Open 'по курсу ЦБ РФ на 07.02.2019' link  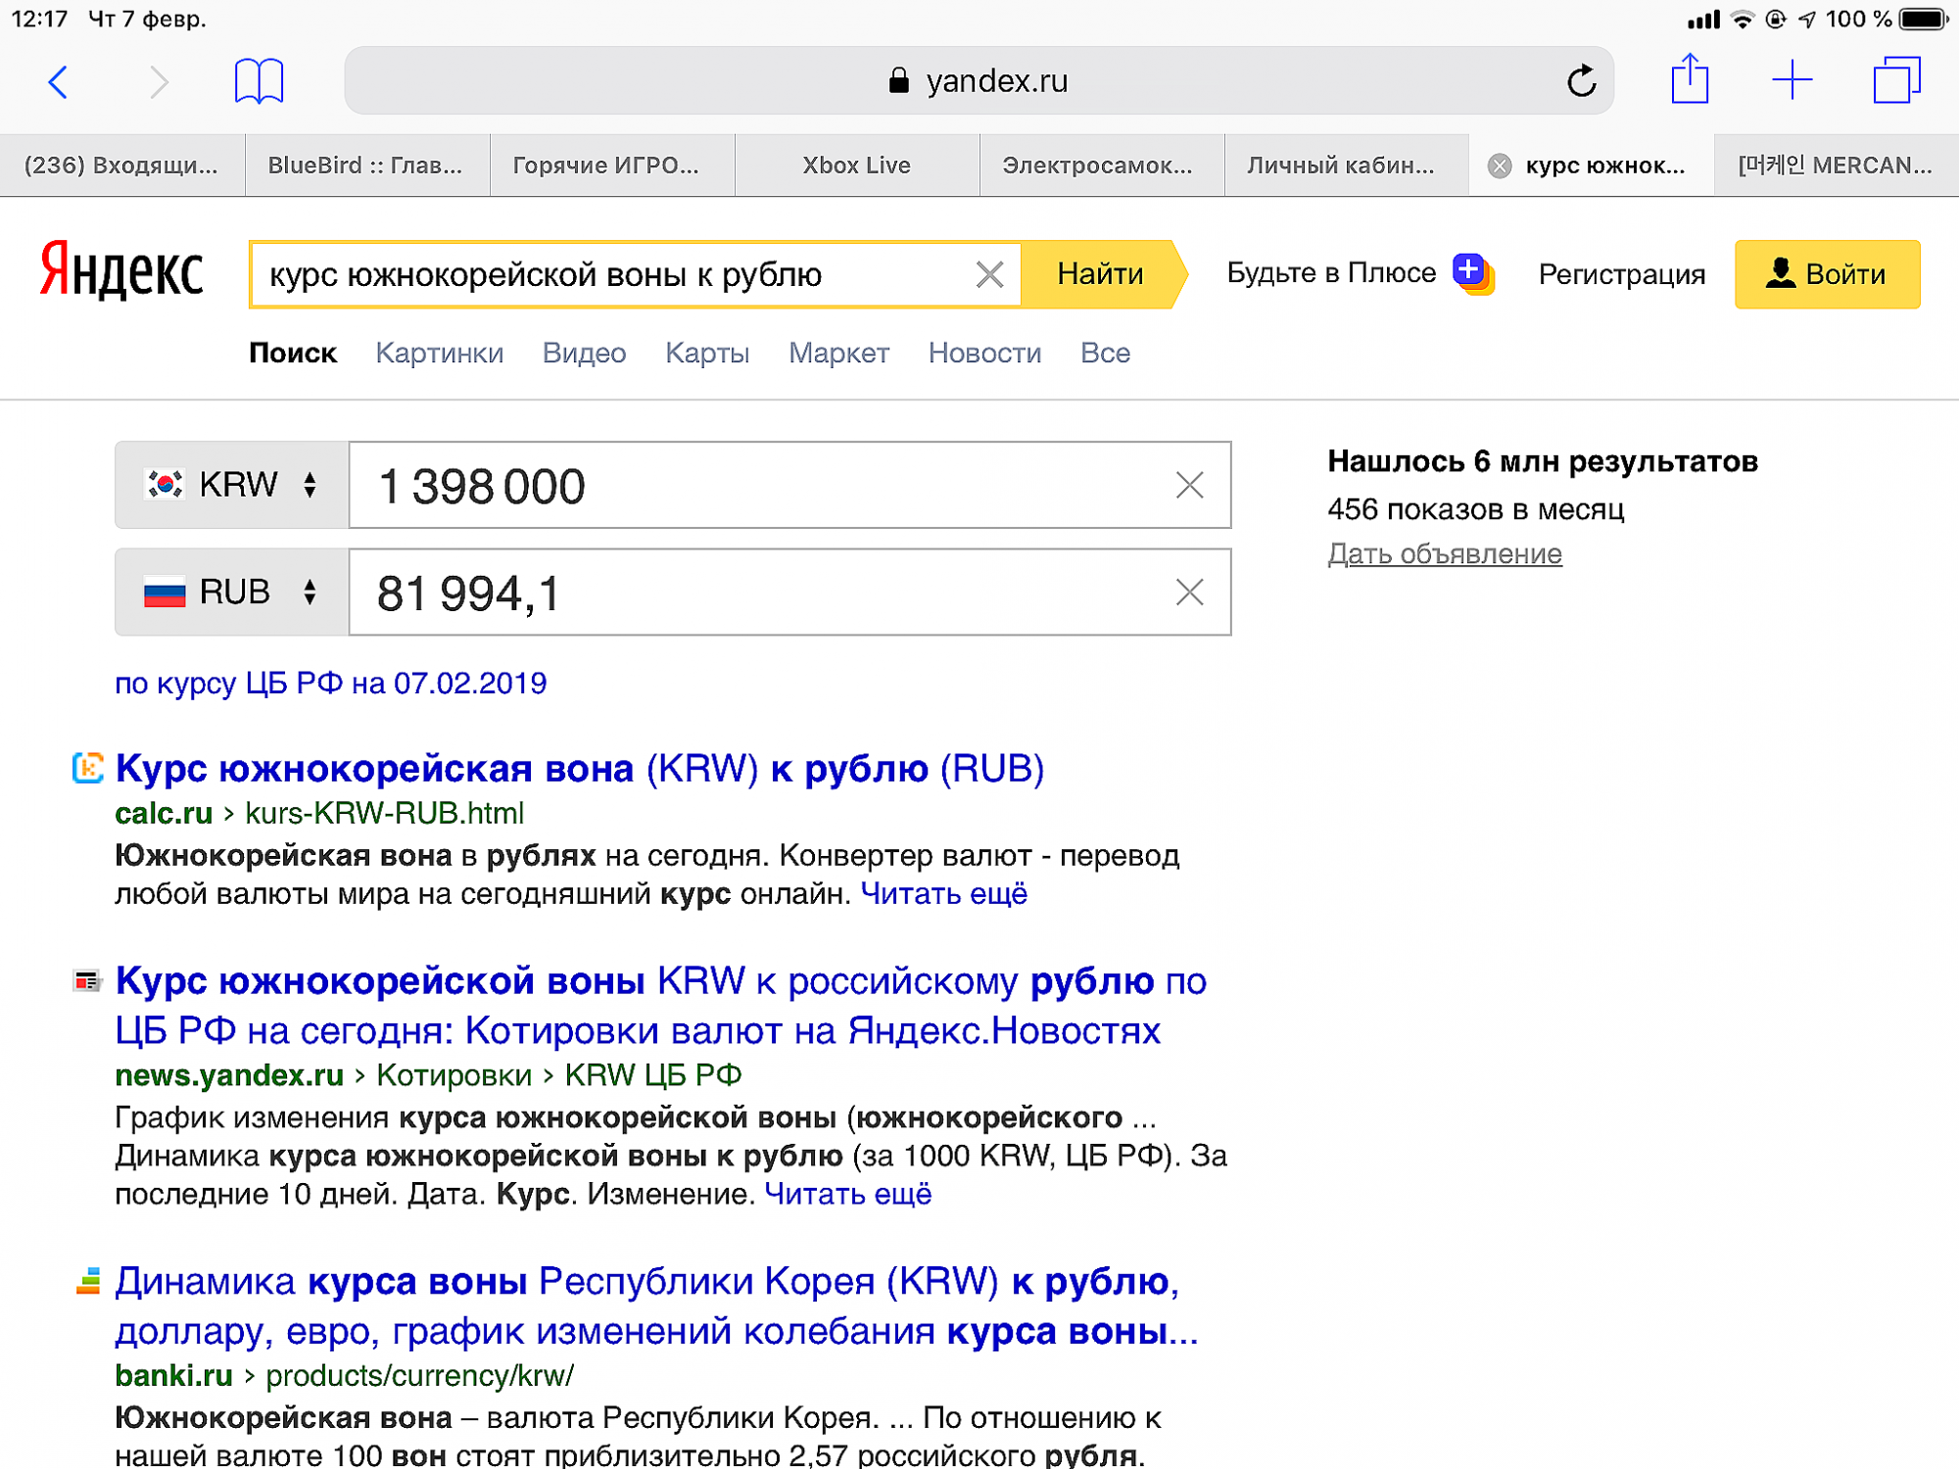click(331, 683)
